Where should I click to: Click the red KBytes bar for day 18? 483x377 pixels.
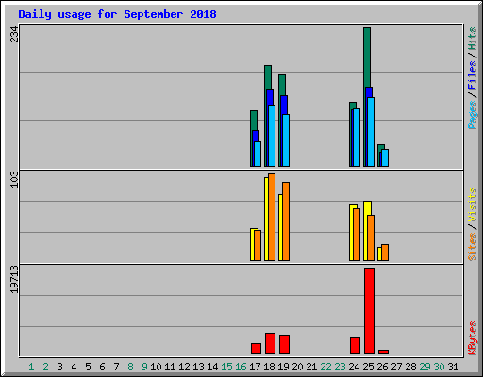pyautogui.click(x=270, y=344)
